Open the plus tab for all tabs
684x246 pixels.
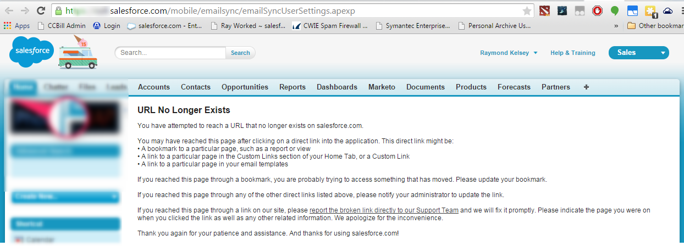coord(586,87)
